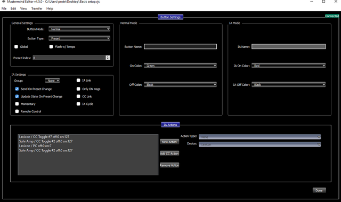Open the Action Type dropdown
The image size is (341, 202).
pyautogui.click(x=259, y=137)
